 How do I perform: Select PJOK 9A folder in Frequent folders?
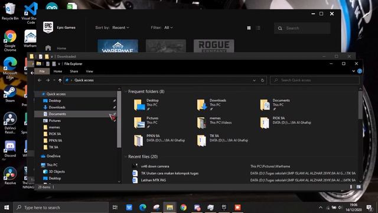285,122
